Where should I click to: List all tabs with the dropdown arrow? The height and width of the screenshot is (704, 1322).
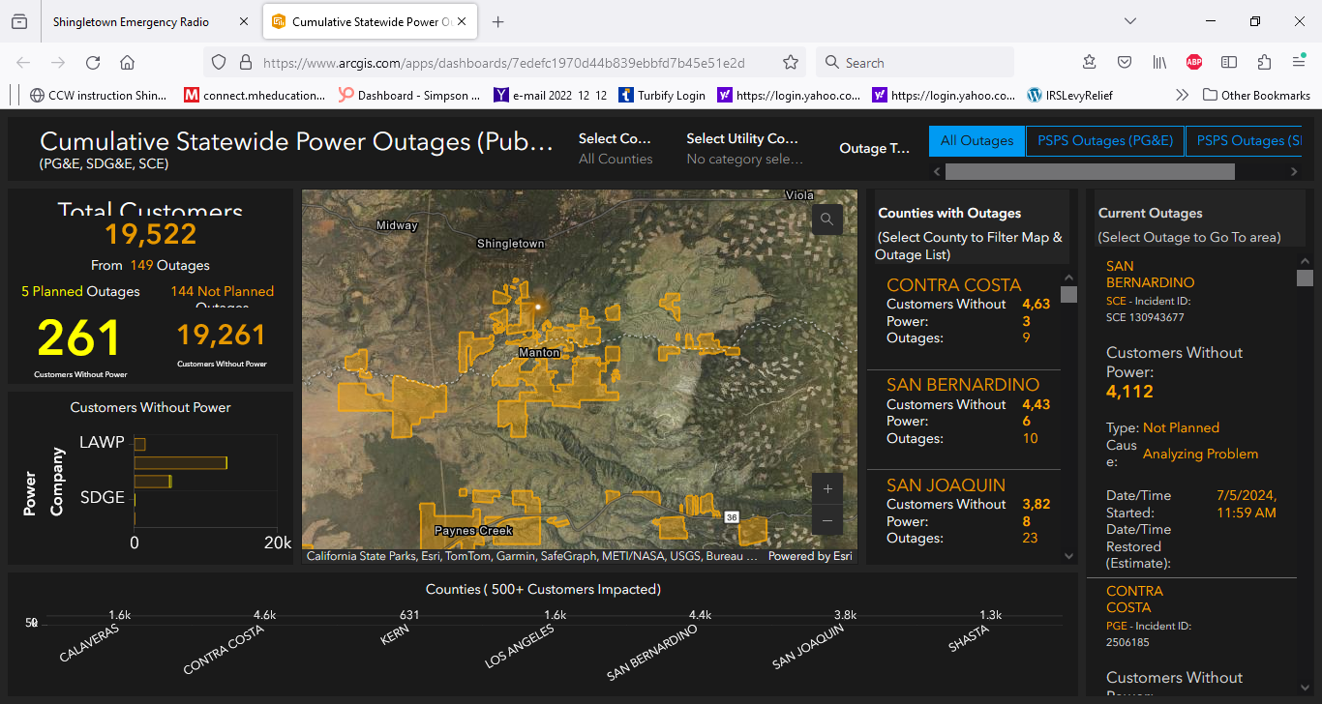pos(1130,21)
